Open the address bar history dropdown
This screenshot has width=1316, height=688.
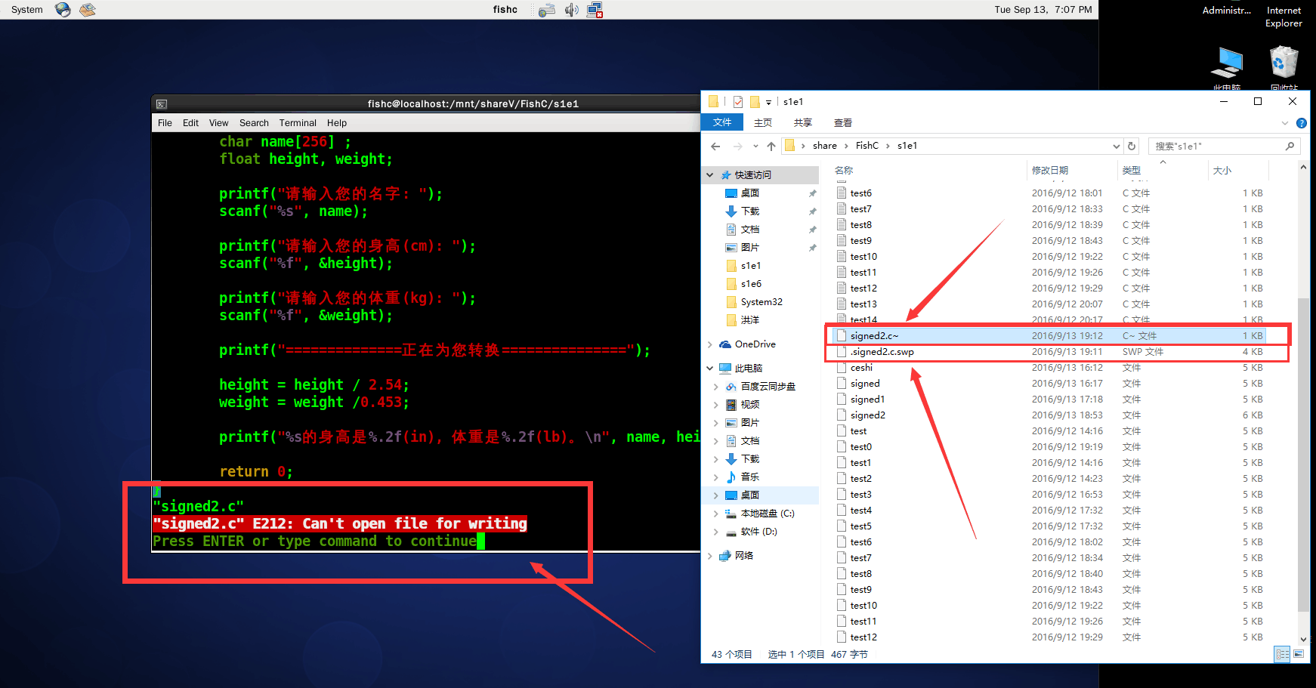(x=1117, y=146)
